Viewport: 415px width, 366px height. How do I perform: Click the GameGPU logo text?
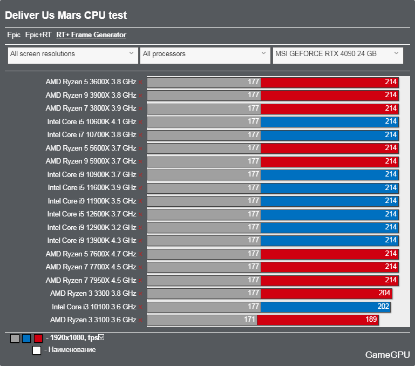click(387, 355)
